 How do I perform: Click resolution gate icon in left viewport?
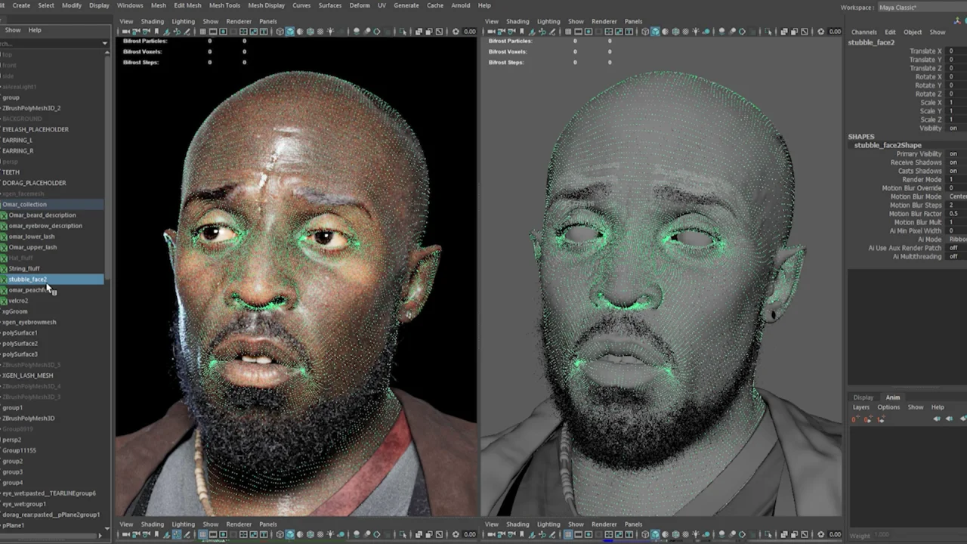coord(223,31)
